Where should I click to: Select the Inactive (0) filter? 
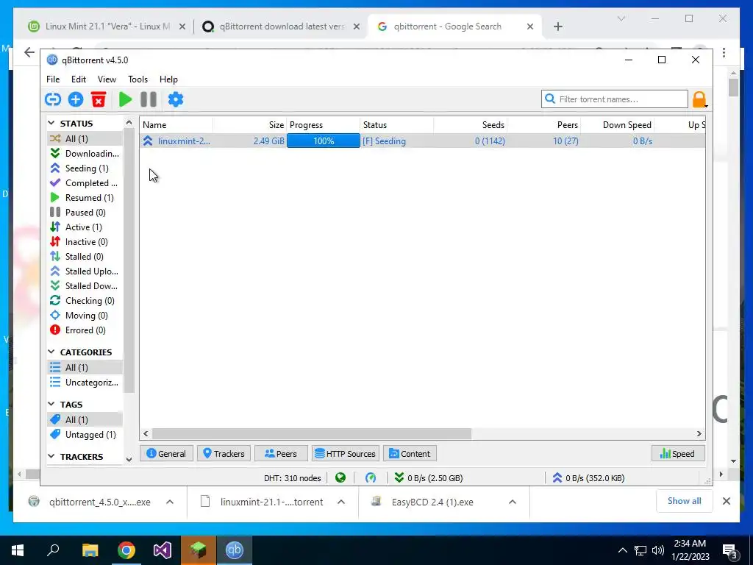coord(85,241)
